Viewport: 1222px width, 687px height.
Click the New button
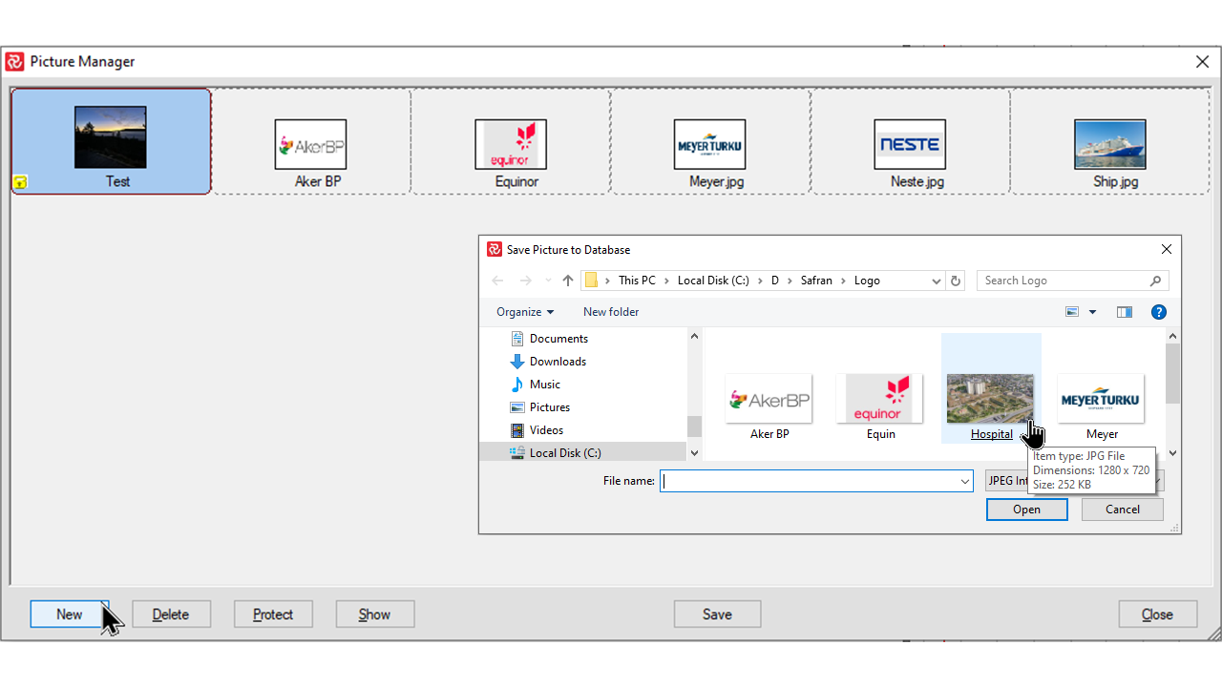point(70,614)
